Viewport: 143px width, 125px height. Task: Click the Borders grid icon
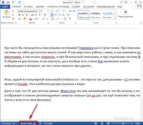click(58, 19)
